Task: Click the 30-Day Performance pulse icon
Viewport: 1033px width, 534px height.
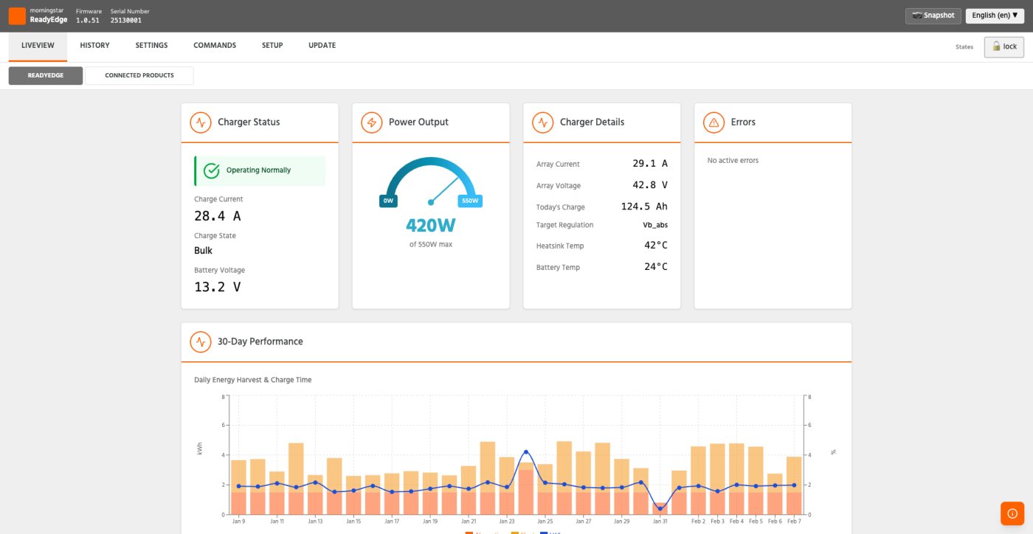Action: (x=201, y=342)
